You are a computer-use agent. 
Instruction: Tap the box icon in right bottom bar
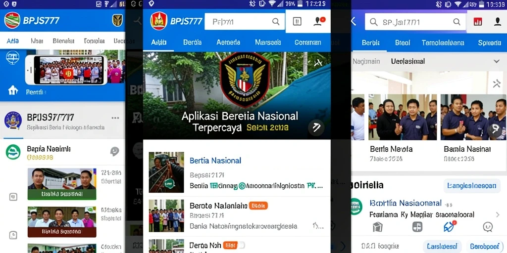point(377,227)
